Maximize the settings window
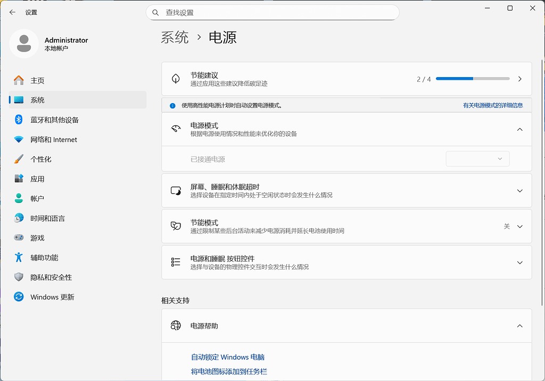The width and height of the screenshot is (545, 381). click(510, 8)
